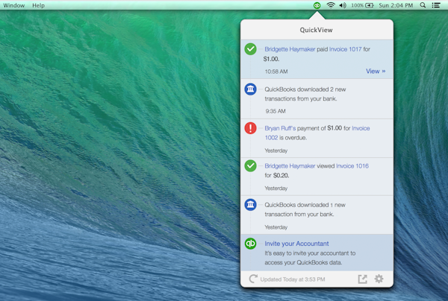Click the QuickBooks logo beside Invite your Accountant

[x=250, y=244]
